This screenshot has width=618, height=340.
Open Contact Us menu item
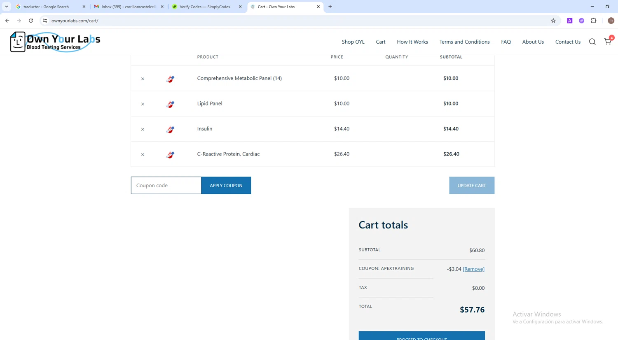(568, 42)
